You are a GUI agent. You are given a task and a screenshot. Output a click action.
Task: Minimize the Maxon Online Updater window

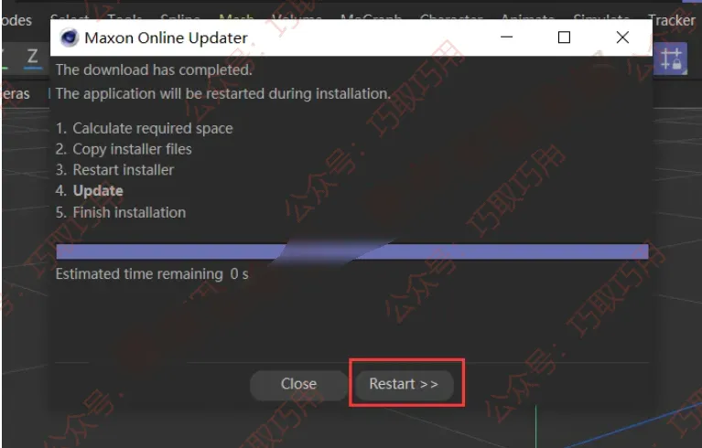click(x=506, y=37)
